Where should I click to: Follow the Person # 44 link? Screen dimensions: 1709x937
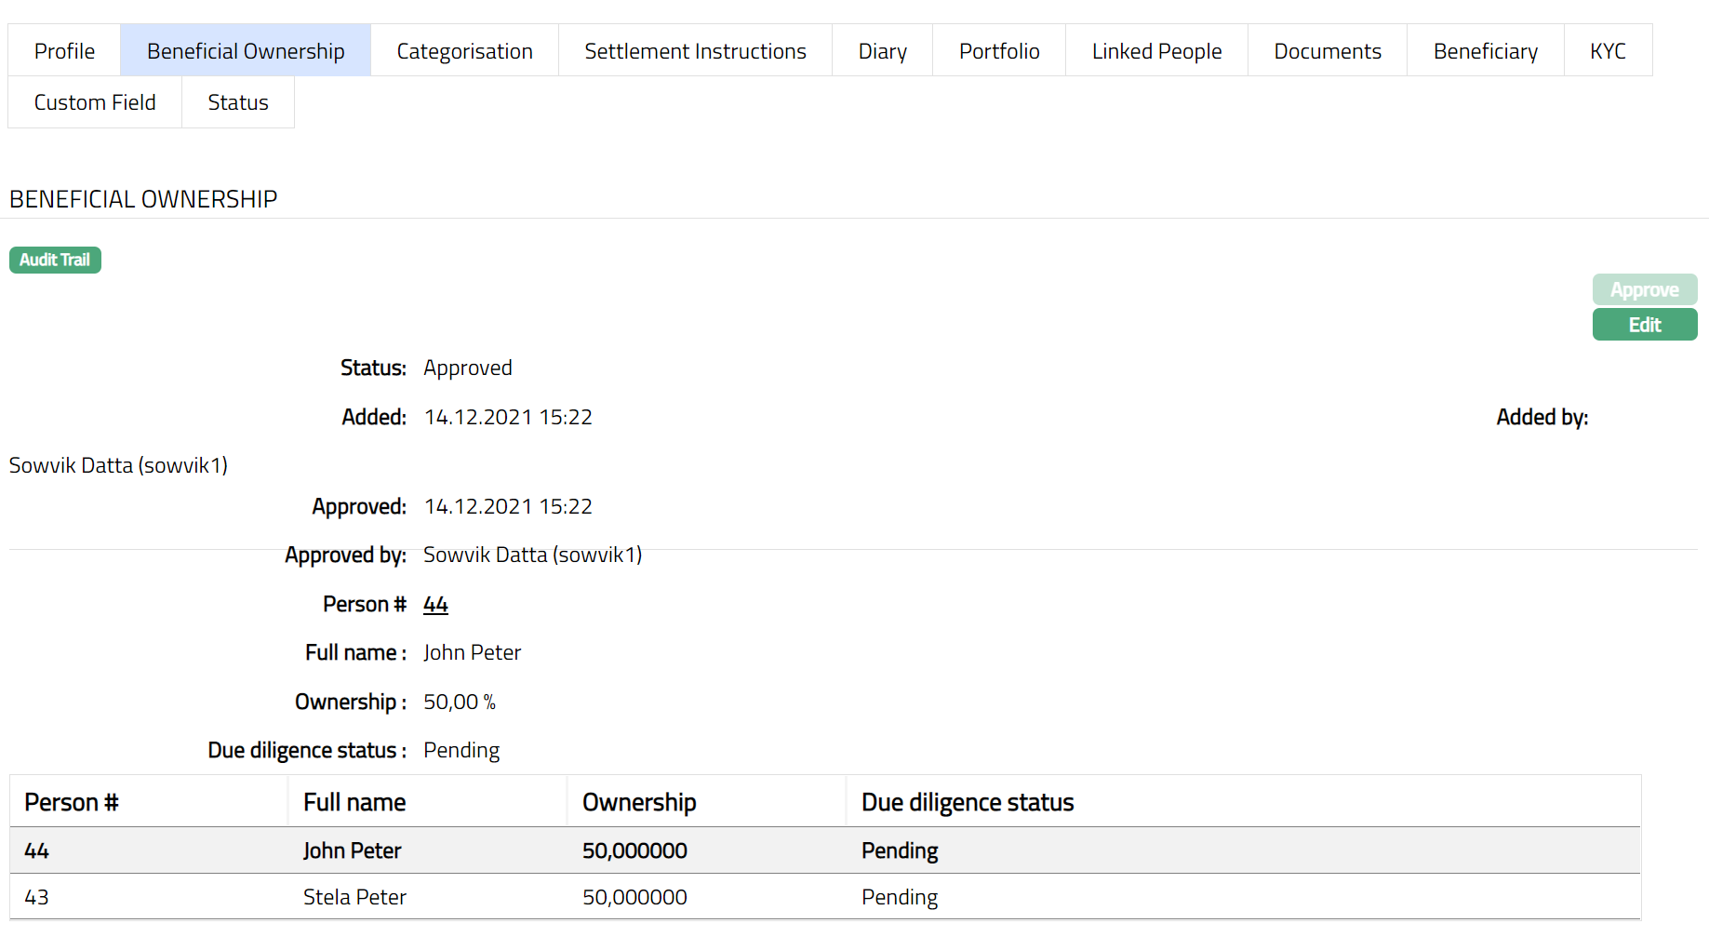(435, 605)
